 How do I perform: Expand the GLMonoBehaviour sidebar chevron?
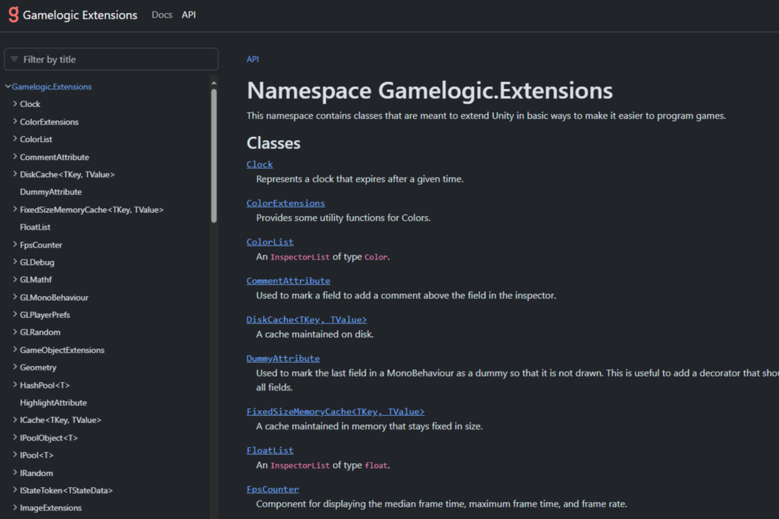point(15,297)
